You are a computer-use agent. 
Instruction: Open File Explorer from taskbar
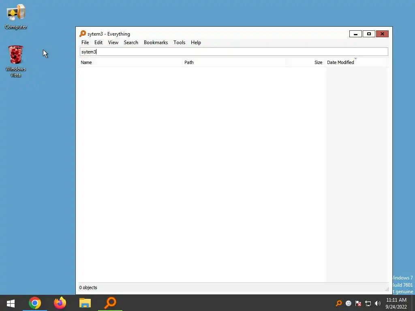pos(85,303)
